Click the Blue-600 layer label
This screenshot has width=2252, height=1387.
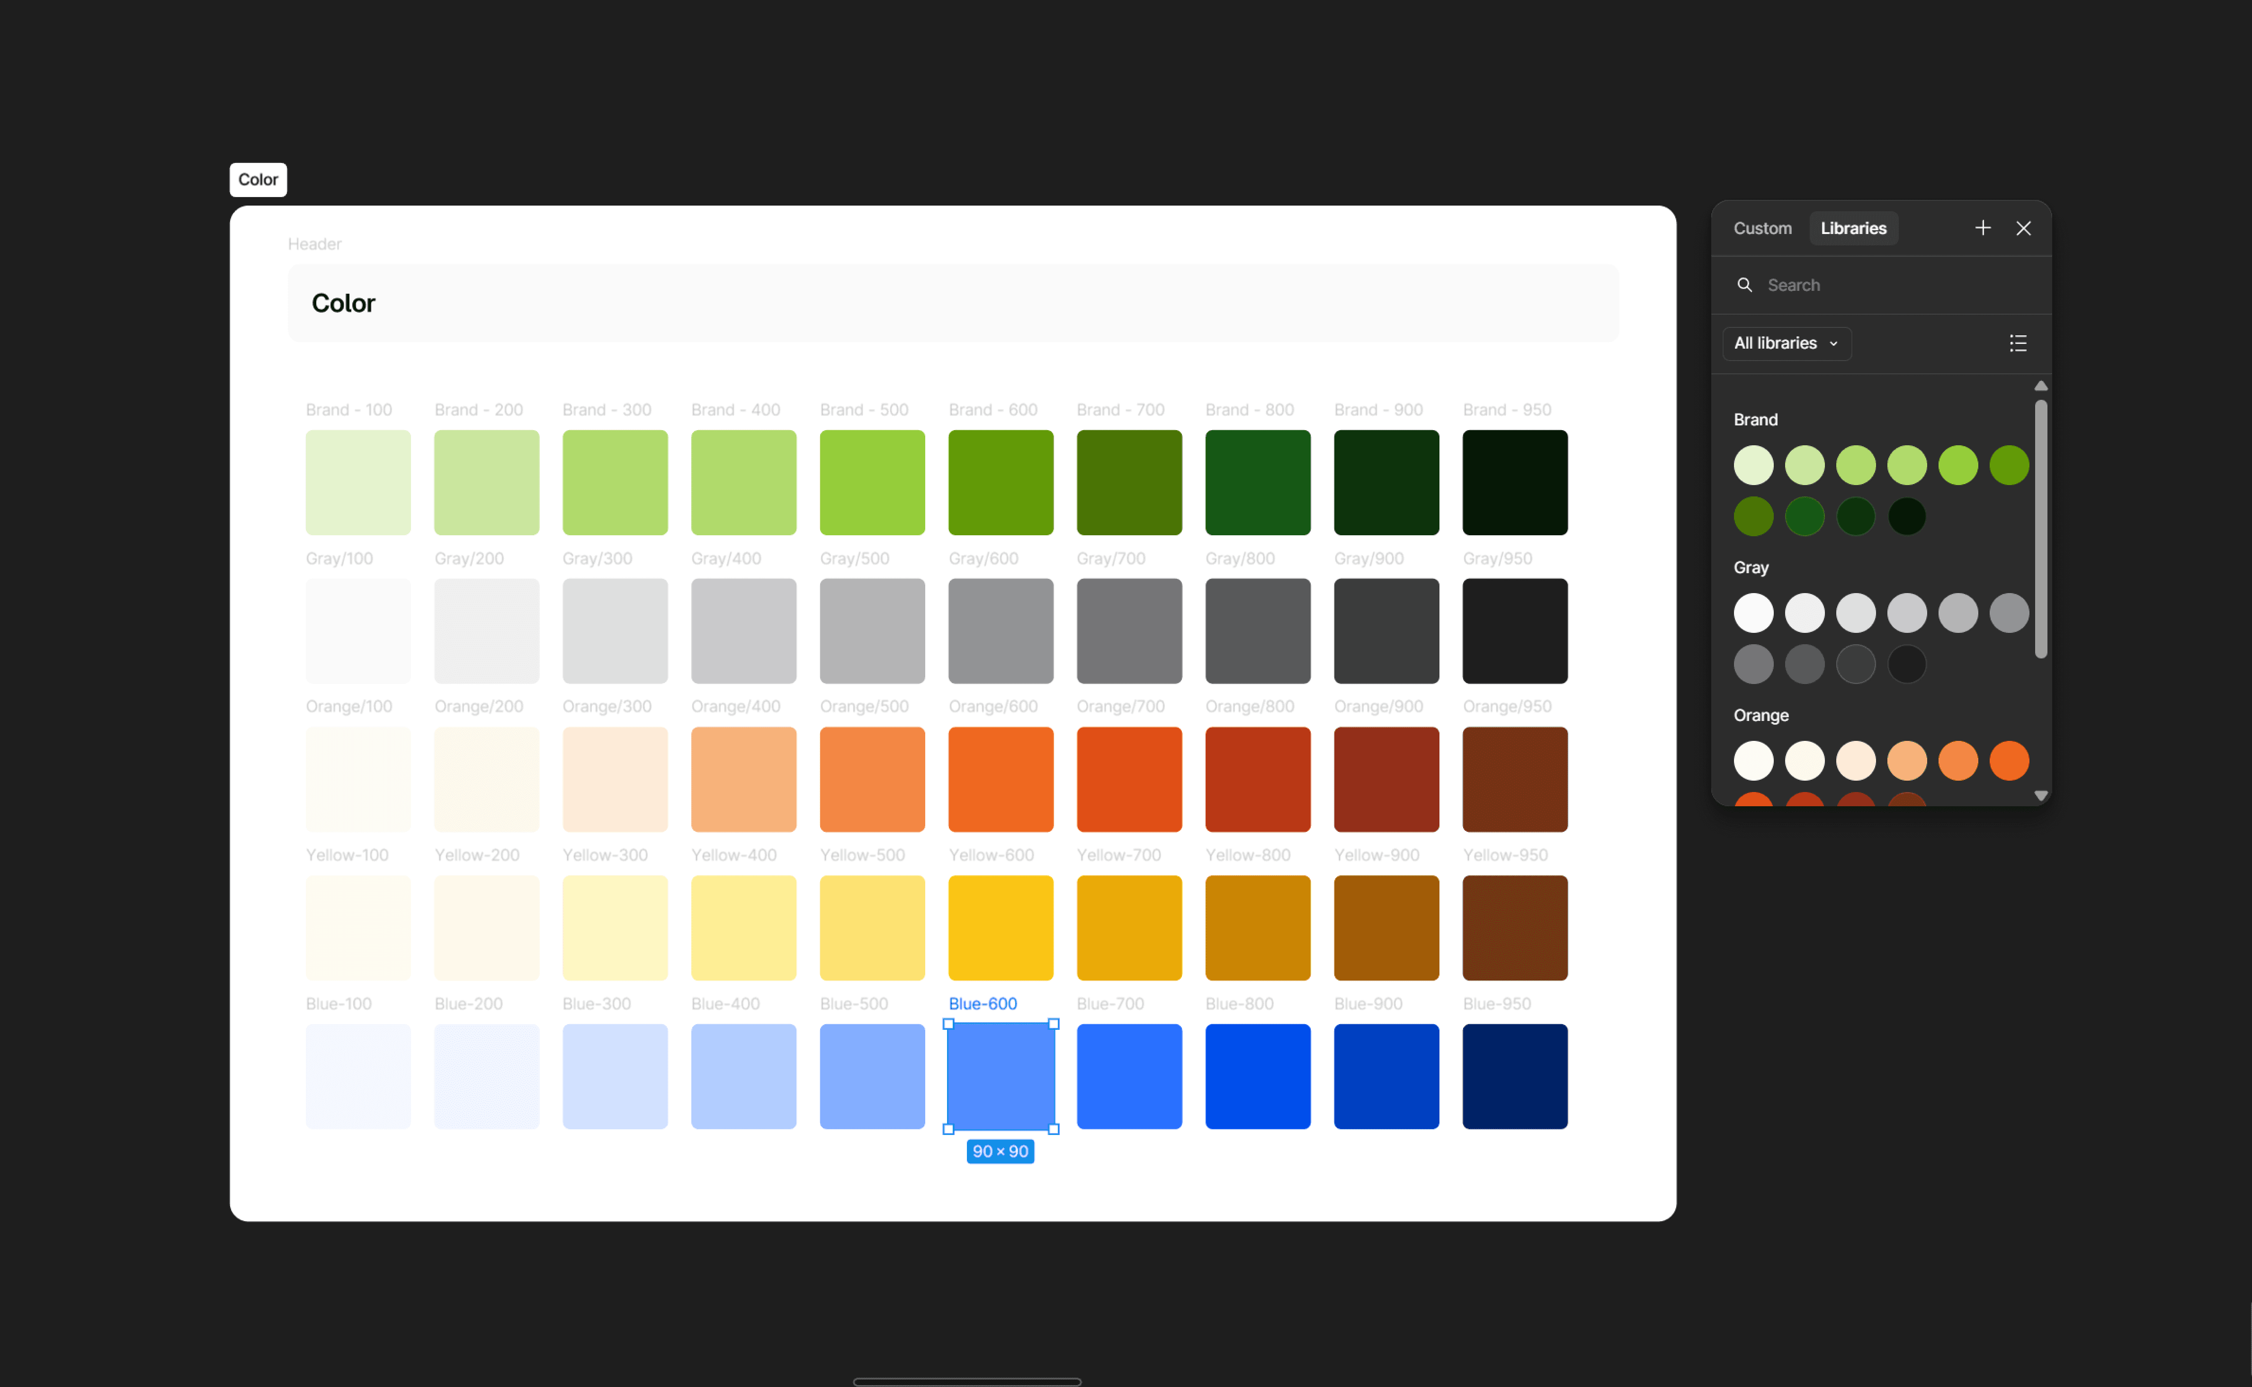click(982, 1004)
